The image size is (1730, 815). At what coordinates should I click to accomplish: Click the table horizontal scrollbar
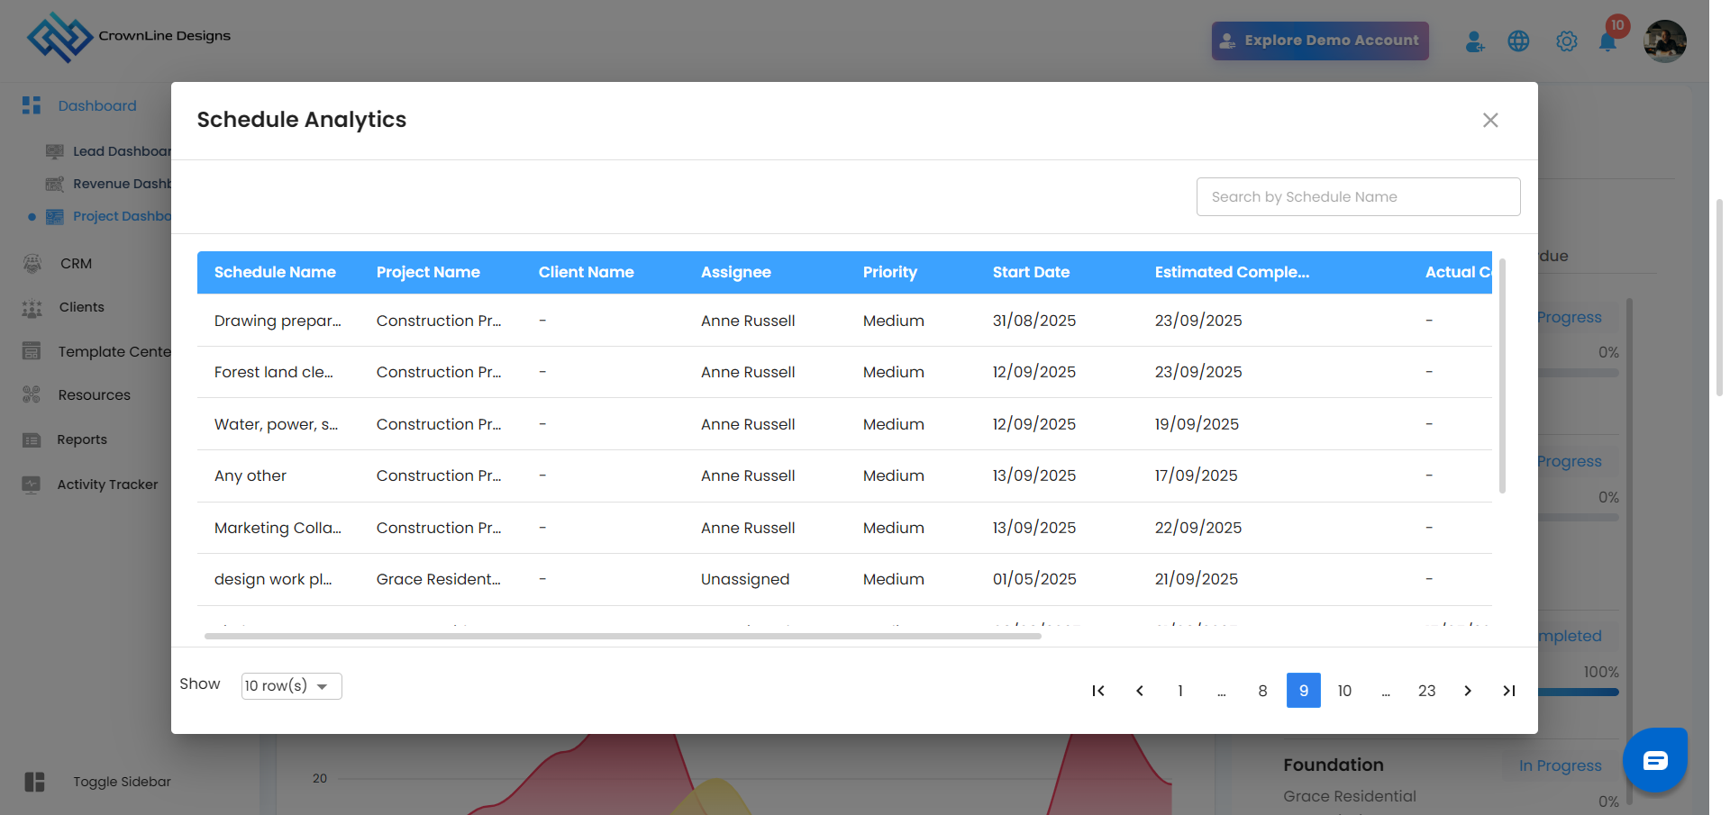click(623, 636)
